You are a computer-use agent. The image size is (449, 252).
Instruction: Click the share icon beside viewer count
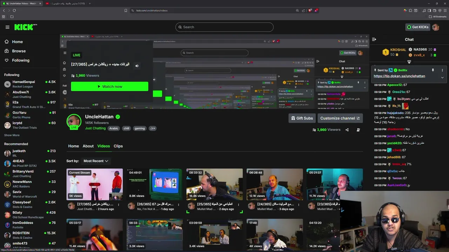(347, 130)
